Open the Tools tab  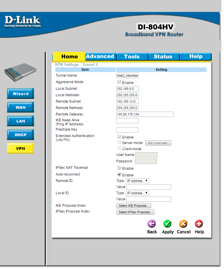[132, 57]
